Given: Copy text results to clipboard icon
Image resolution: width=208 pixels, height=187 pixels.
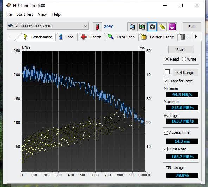Looking at the screenshot, I should pos(132,27).
